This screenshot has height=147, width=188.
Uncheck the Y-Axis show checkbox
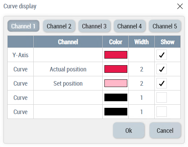162,55
